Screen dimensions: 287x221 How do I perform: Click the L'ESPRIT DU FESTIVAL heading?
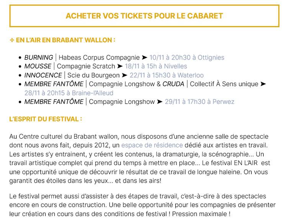click(x=46, y=119)
